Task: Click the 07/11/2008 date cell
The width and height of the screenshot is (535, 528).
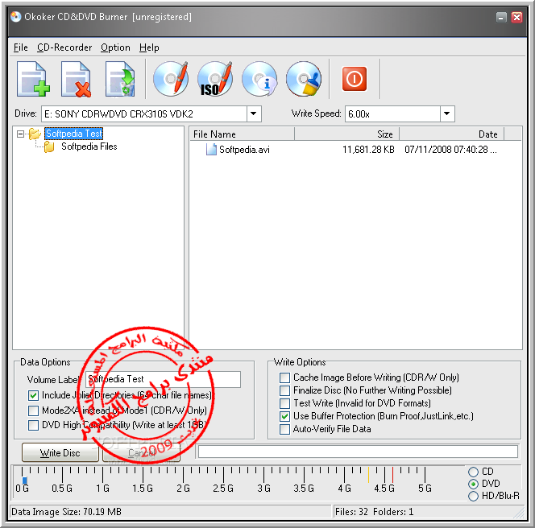Action: point(450,150)
